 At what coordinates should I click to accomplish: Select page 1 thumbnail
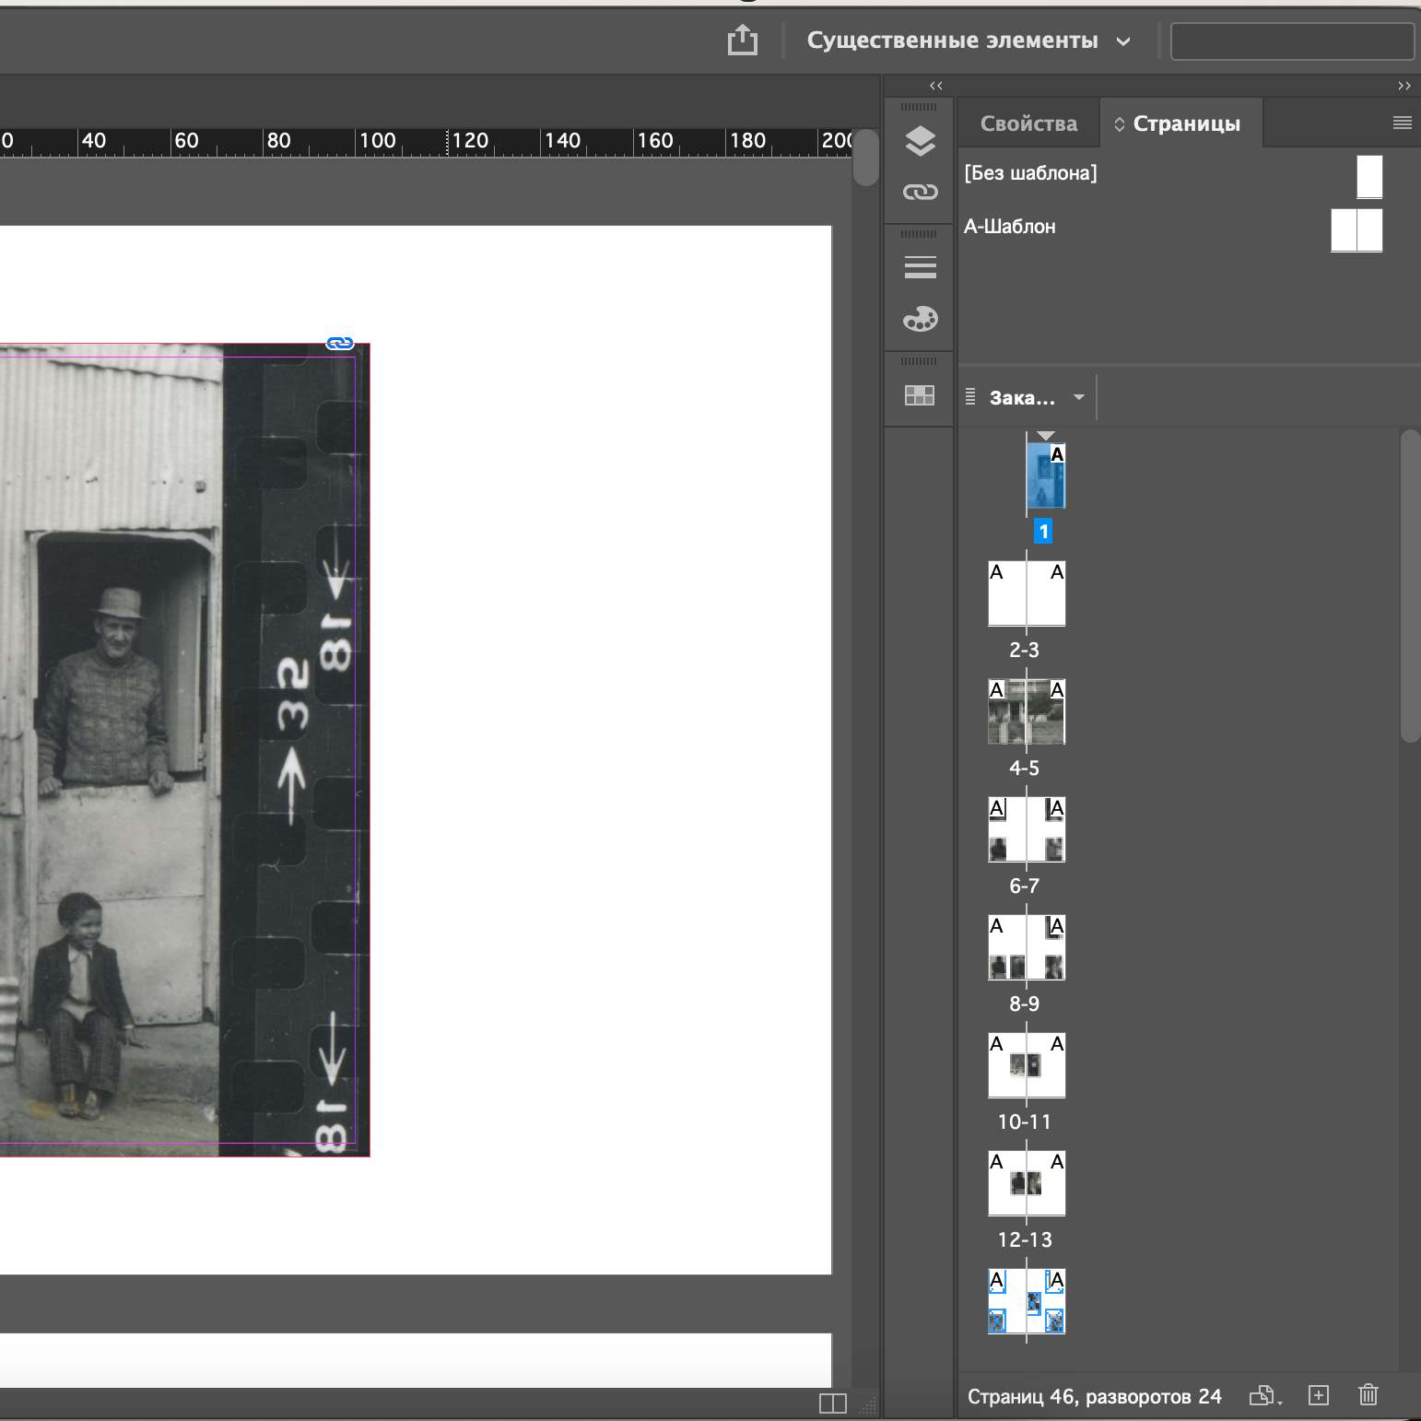click(1045, 476)
